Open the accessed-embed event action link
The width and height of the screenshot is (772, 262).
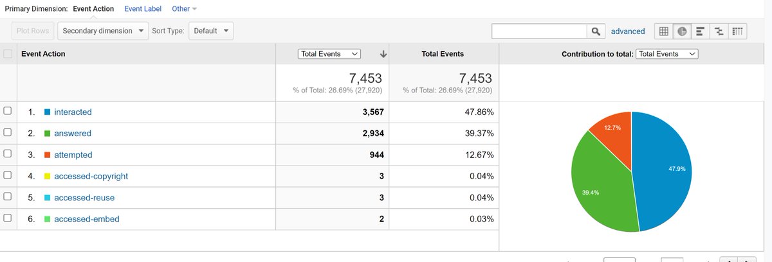pos(87,219)
